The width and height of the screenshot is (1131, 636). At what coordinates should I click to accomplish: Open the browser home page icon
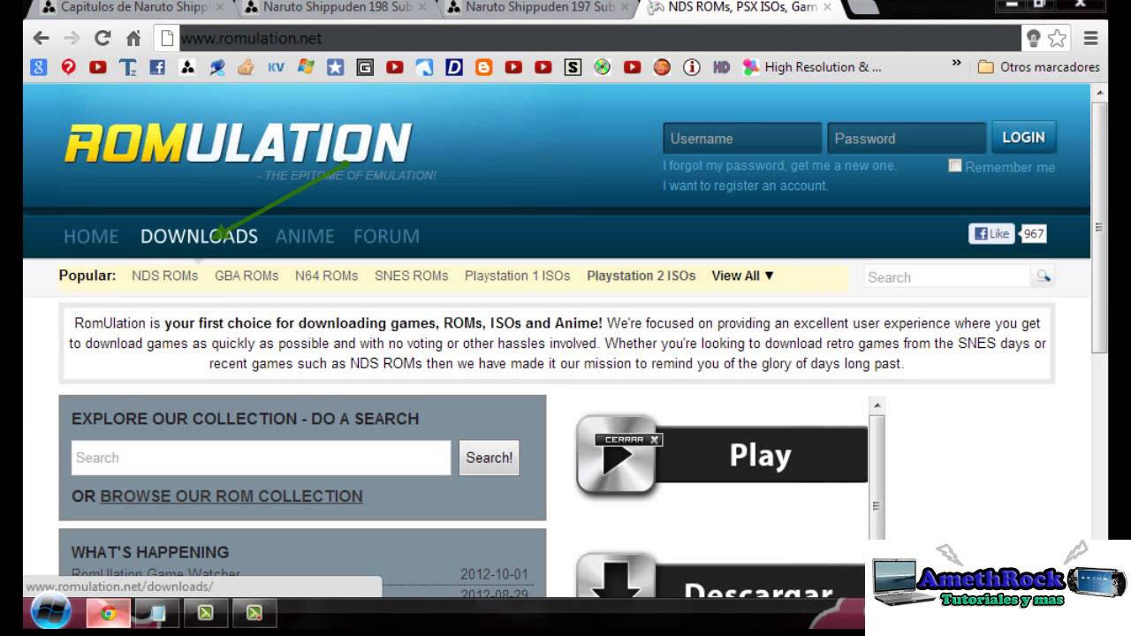133,38
